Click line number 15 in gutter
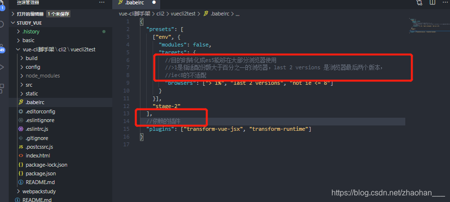The height and width of the screenshot is (202, 450). click(126, 129)
